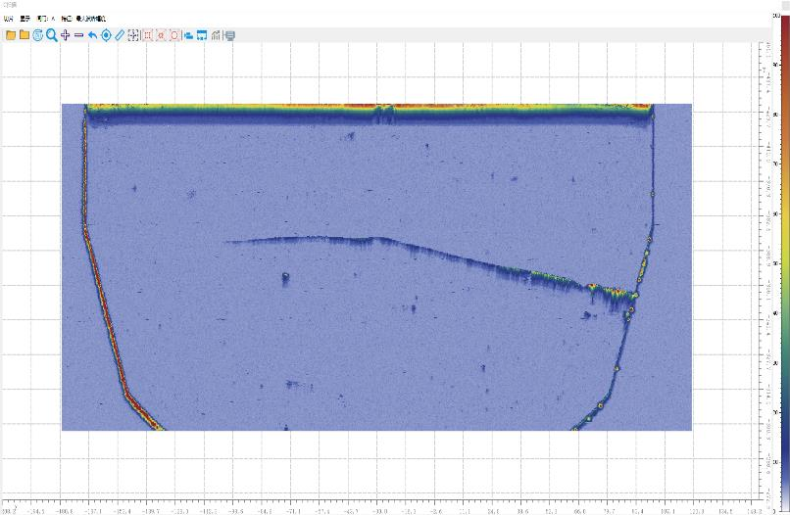Zoom out with the minus icon
The image size is (790, 515).
click(x=79, y=35)
